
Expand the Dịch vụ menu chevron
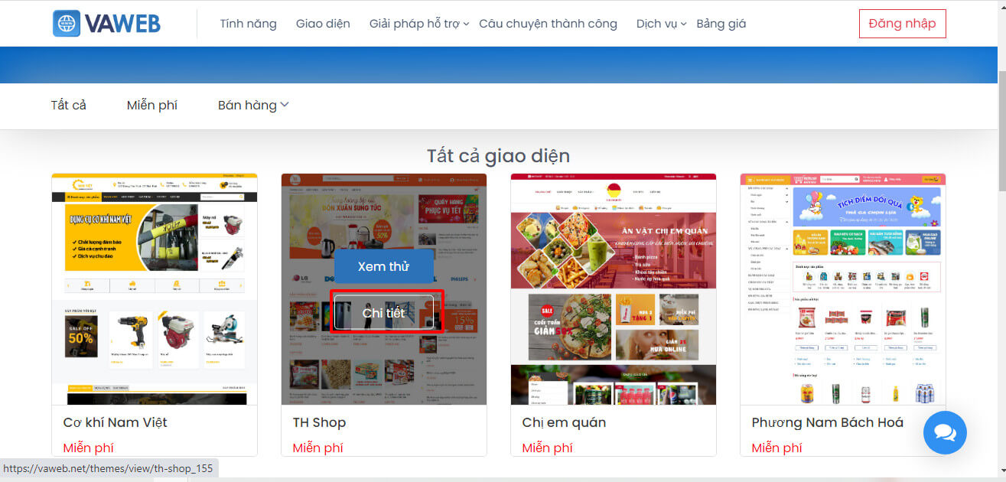click(x=684, y=24)
